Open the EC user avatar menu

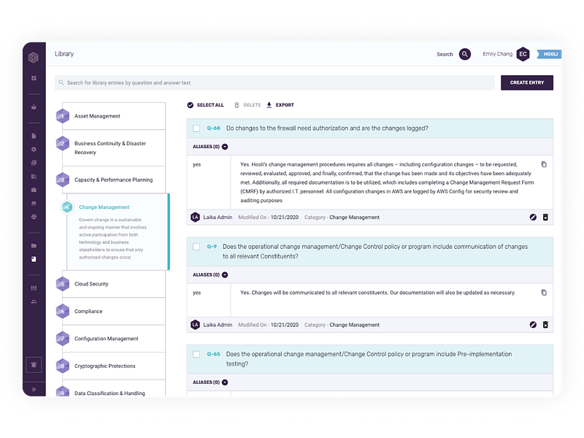[523, 54]
